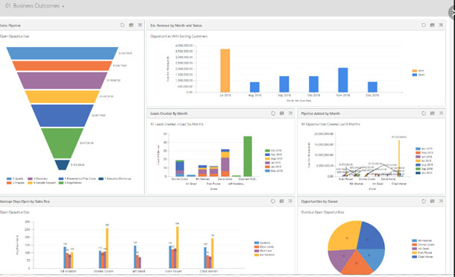The height and width of the screenshot is (277, 455).
Task: Click the blue Dec 2018 revenue bar
Action: (372, 87)
